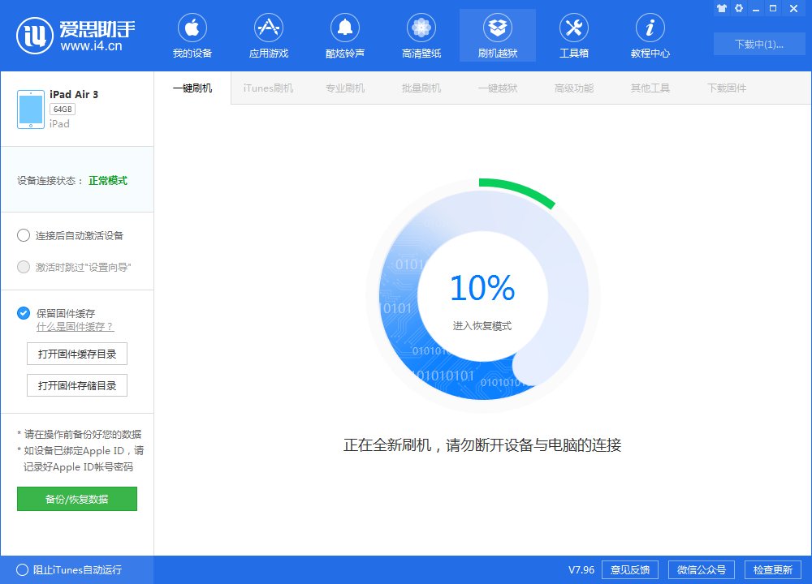
Task: Visit the 教程中心 tutorial center
Action: pos(650,35)
